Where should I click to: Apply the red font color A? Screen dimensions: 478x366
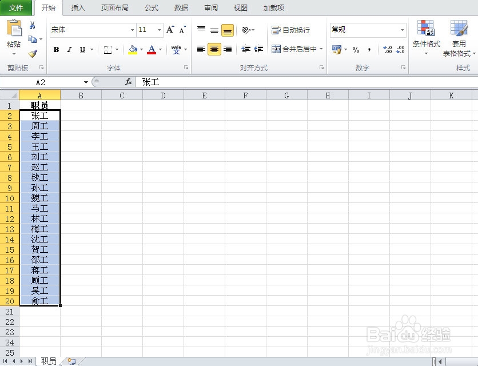point(152,49)
